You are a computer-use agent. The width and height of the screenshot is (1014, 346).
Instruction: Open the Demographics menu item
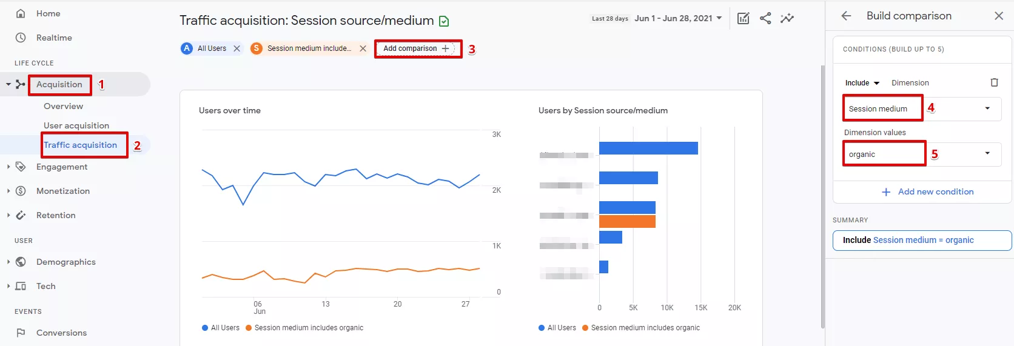tap(66, 262)
